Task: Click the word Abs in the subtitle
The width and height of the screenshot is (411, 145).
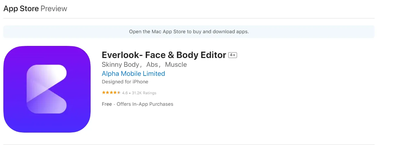Action: tap(152, 65)
